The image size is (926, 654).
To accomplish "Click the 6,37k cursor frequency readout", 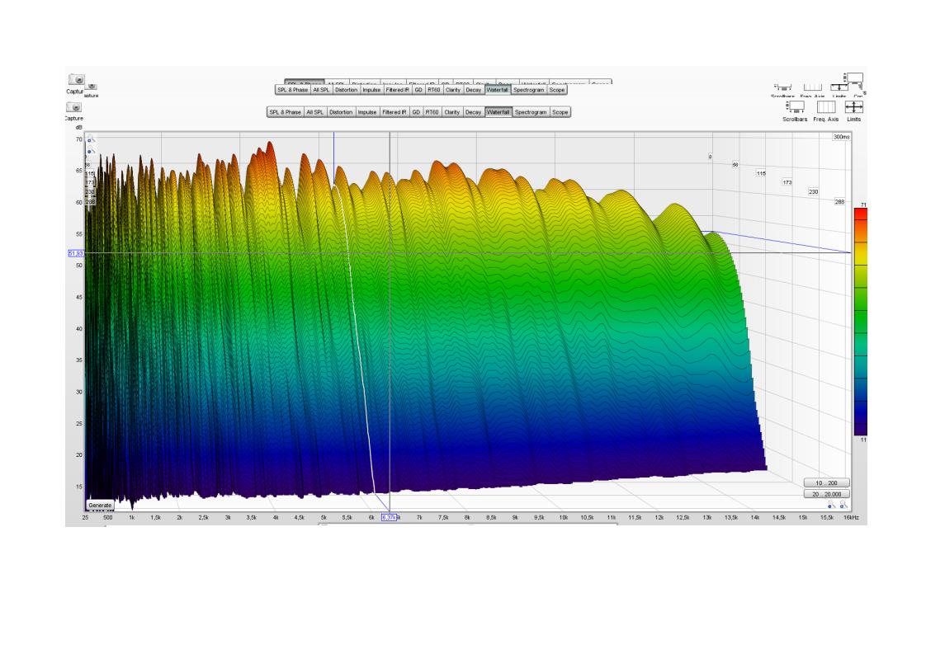I will [390, 518].
